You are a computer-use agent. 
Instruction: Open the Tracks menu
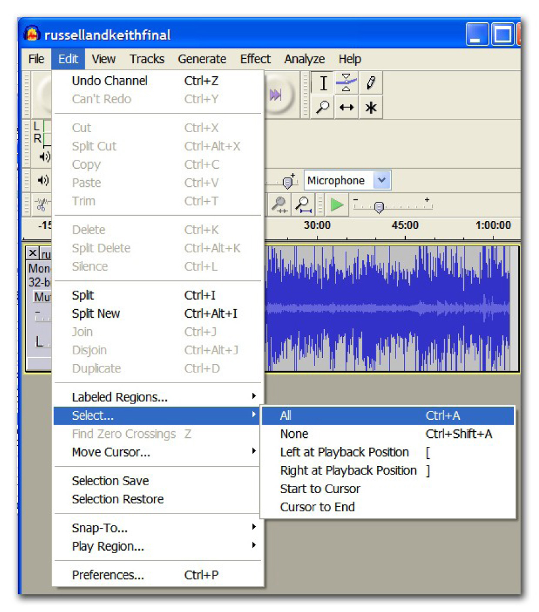146,58
